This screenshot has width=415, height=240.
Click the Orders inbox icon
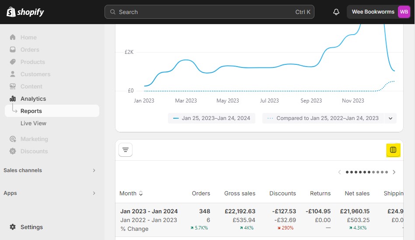13,49
